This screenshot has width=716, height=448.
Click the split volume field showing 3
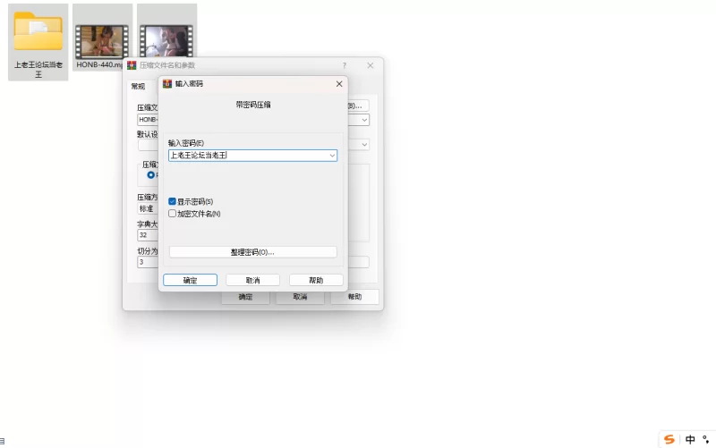[x=148, y=262]
